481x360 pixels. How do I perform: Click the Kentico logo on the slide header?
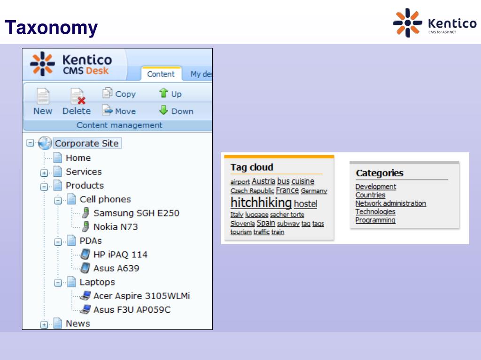click(x=434, y=23)
